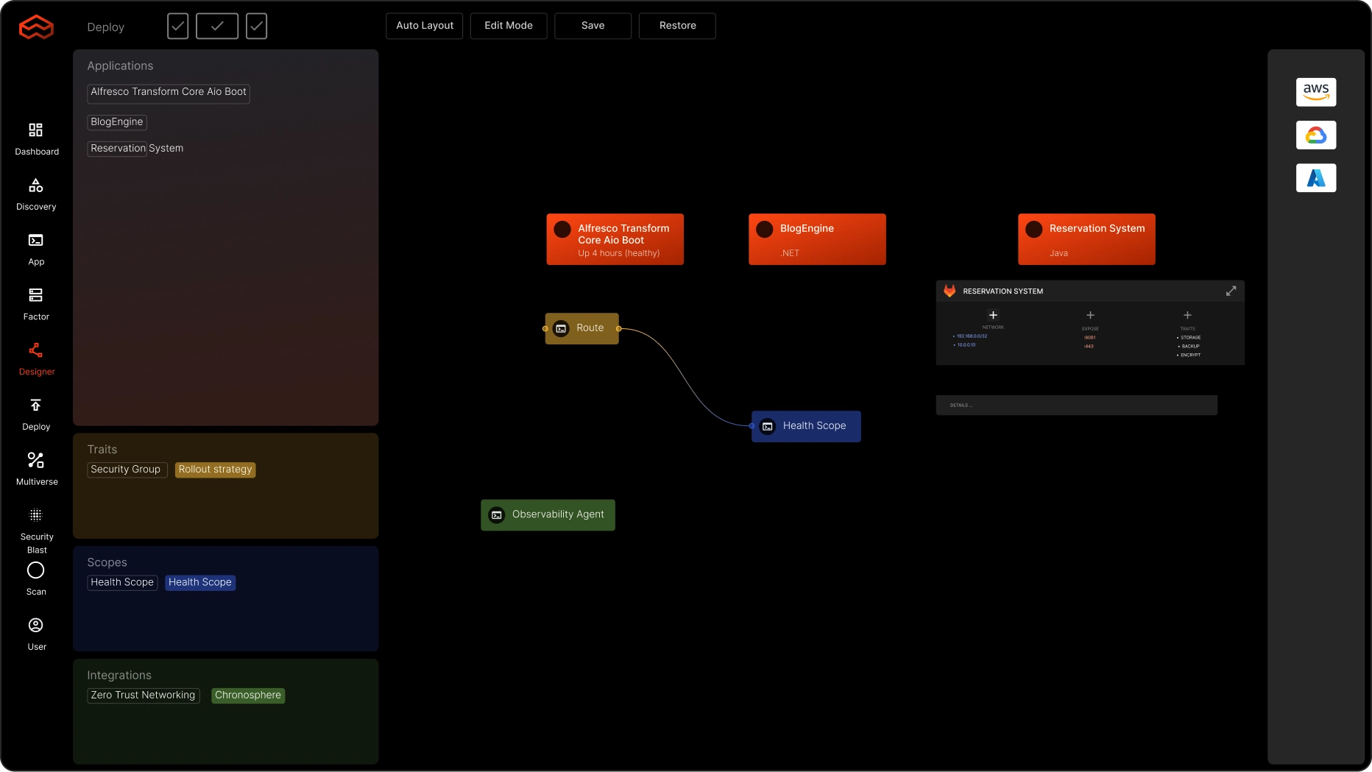Image resolution: width=1372 pixels, height=772 pixels.
Task: Click the ENCRYPT trait entry
Action: (x=1190, y=355)
